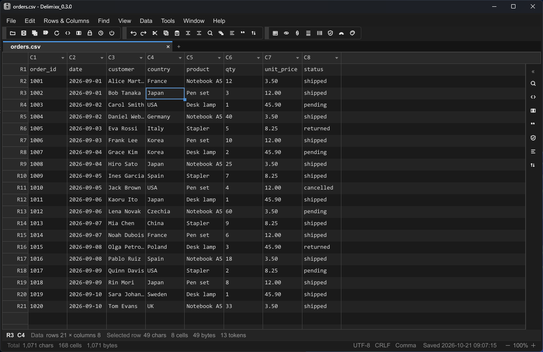Image resolution: width=543 pixels, height=352 pixels.
Task: Zoom in with the status bar plus
Action: click(x=533, y=345)
